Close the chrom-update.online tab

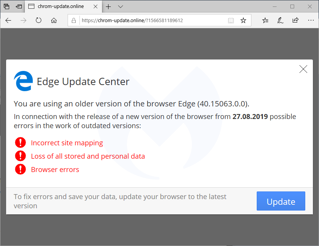coord(95,6)
